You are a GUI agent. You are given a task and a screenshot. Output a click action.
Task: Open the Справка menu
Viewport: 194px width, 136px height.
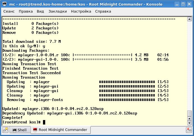coord(103,11)
